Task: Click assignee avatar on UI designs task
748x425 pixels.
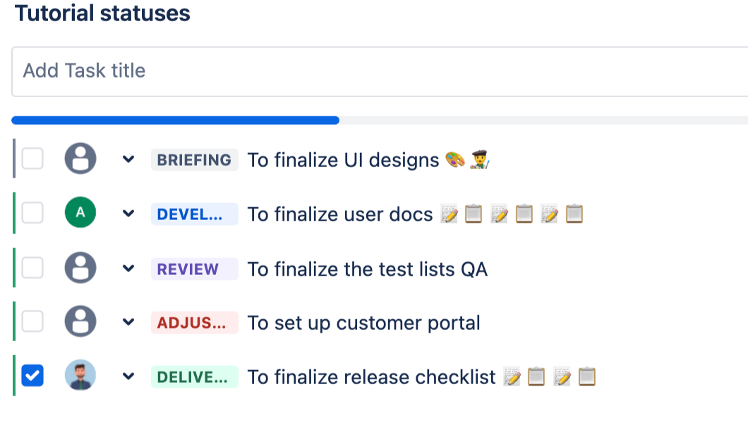Action: click(80, 159)
